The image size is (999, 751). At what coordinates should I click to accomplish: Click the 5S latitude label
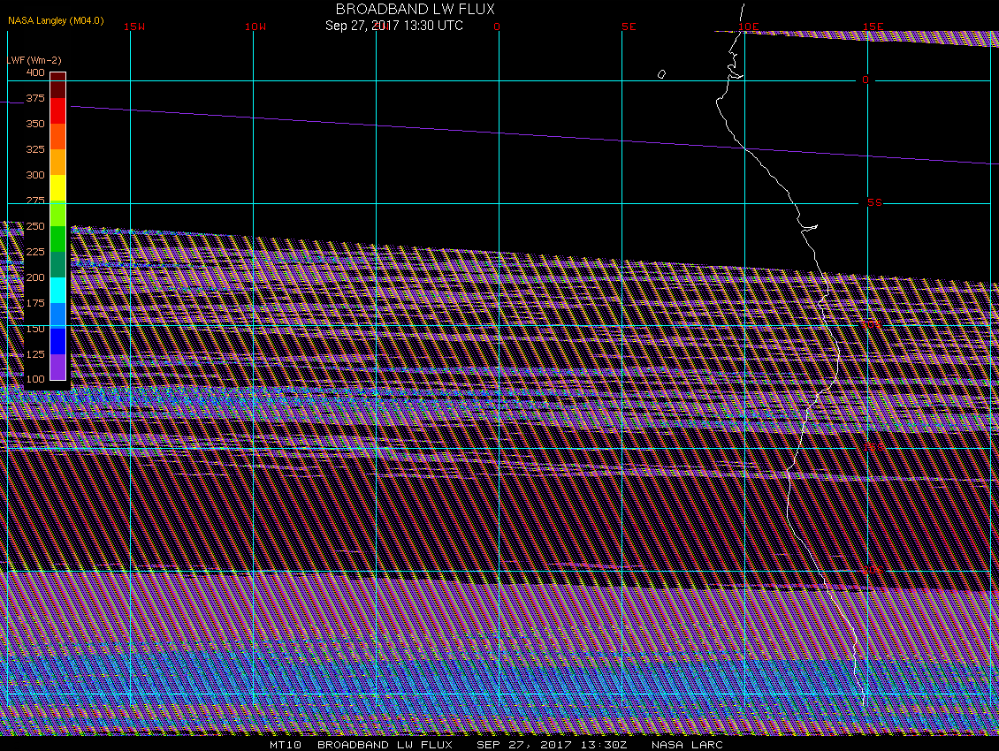tap(874, 202)
